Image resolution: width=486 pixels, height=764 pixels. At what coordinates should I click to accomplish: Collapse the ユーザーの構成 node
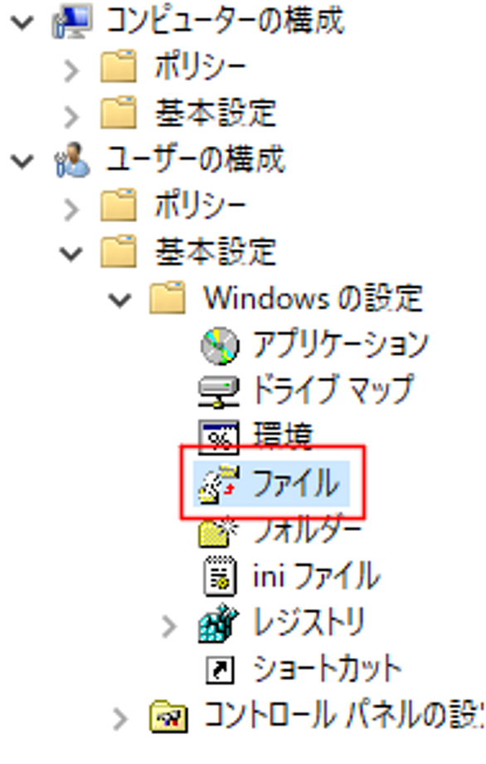(22, 160)
